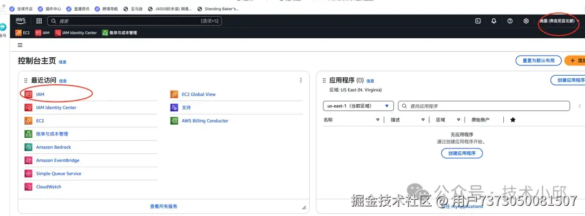The image size is (585, 216).
Task: Open Standing Baker's bookmark
Action: click(218, 9)
